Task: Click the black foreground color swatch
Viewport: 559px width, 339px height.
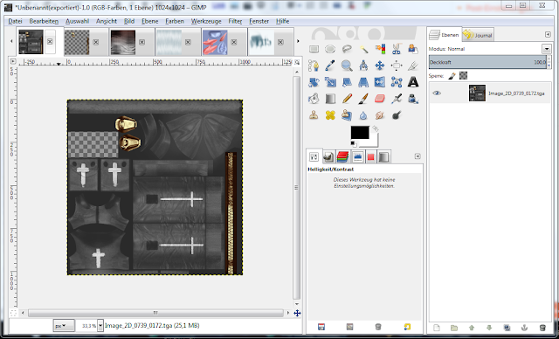Action: click(360, 133)
